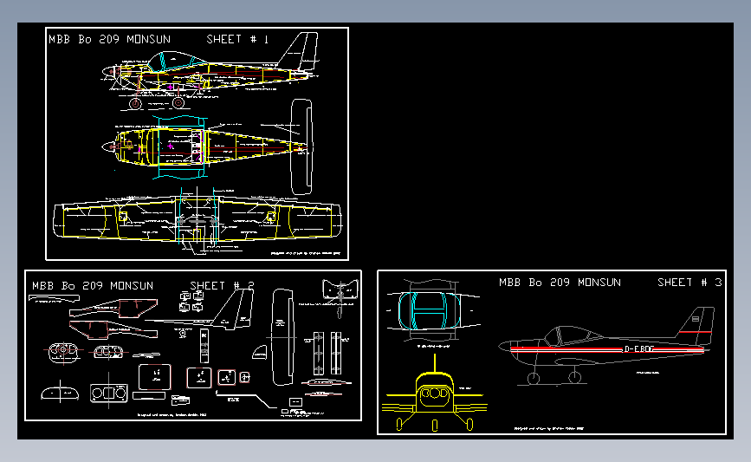
Task: Select the red-striped color scheme side view on Sheet 3
Action: tap(606, 346)
